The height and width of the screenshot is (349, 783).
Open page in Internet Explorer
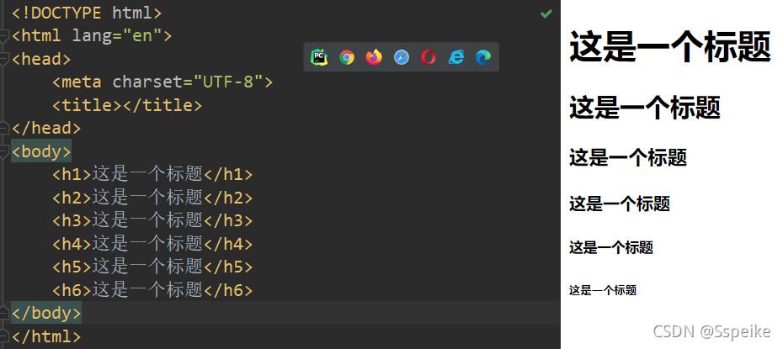pyautogui.click(x=456, y=57)
